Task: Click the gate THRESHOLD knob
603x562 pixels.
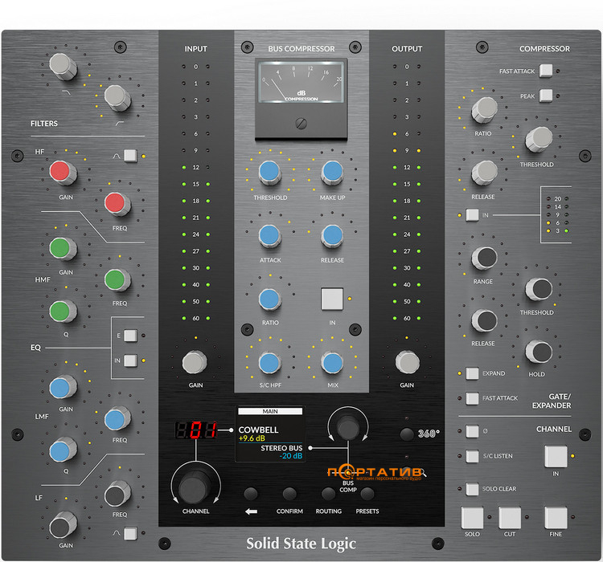Action: click(x=539, y=289)
